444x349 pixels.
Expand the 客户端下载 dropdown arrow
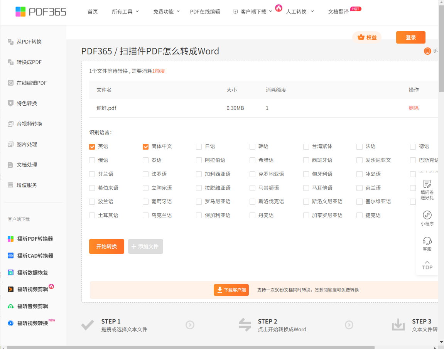[x=270, y=11]
